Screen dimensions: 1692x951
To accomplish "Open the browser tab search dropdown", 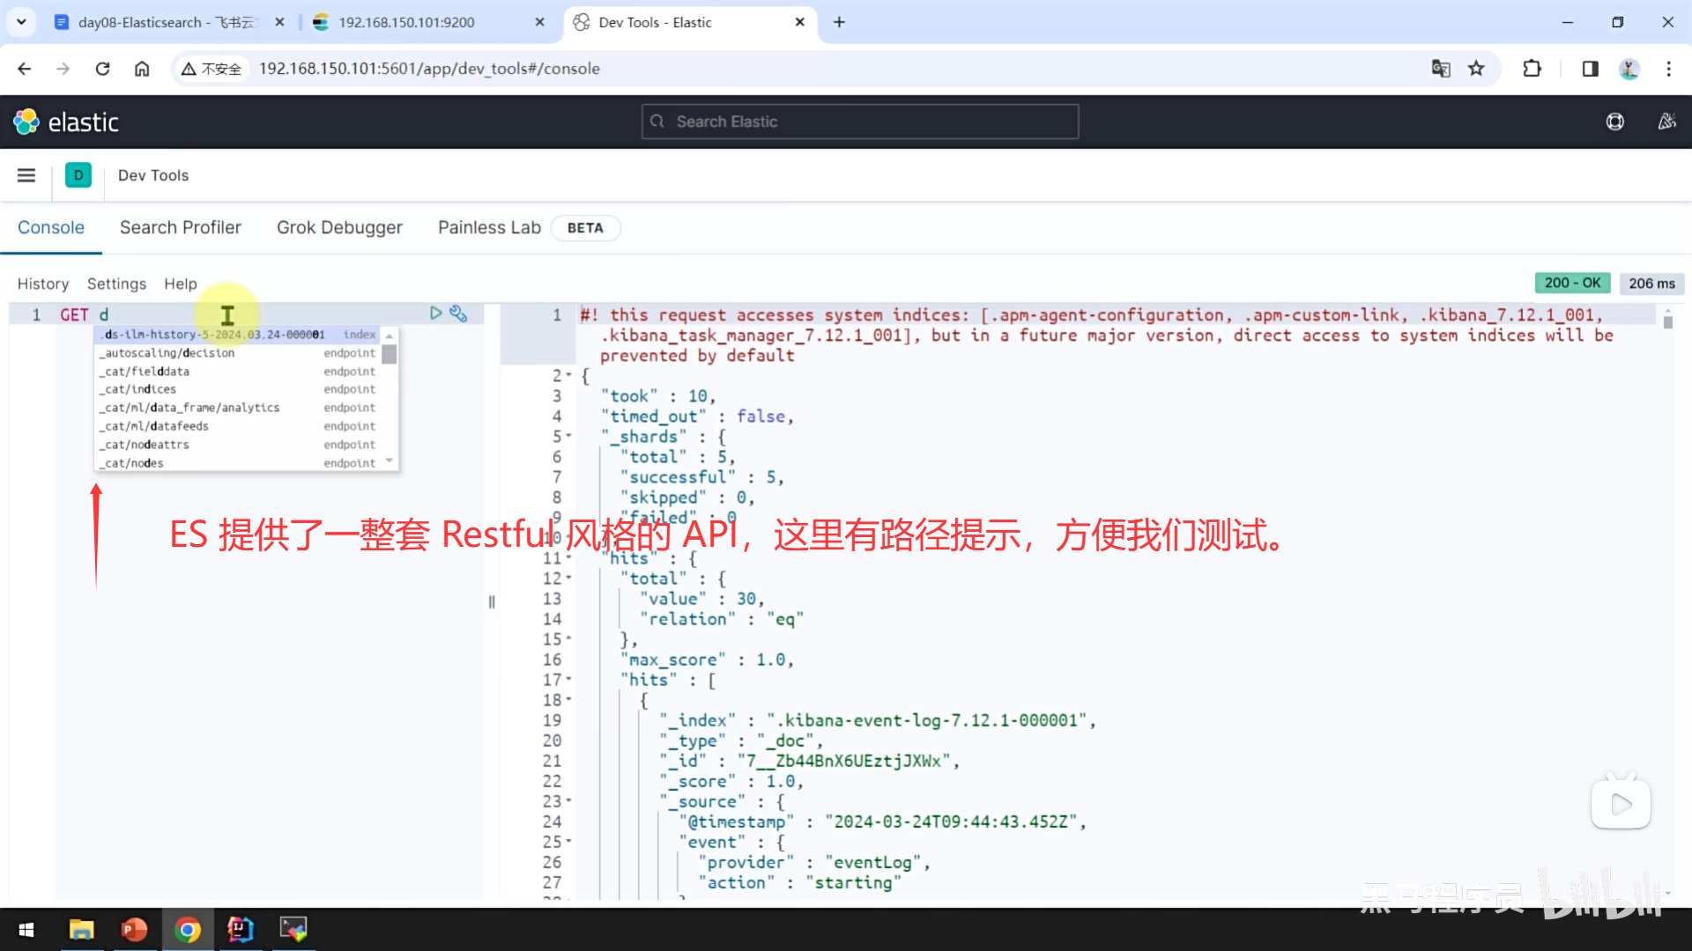I will pyautogui.click(x=21, y=22).
